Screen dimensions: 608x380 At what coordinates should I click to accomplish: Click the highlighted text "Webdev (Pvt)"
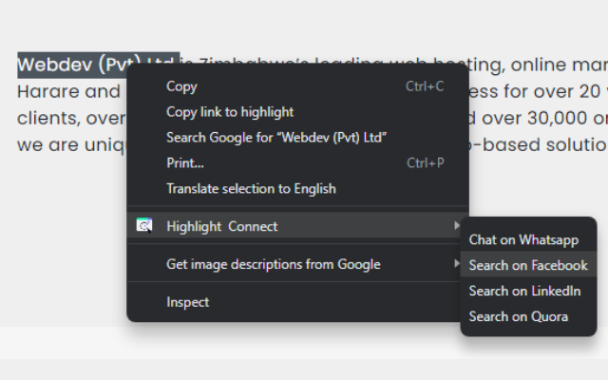(79, 64)
